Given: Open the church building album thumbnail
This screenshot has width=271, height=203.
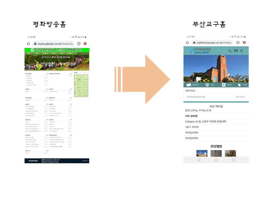Looking at the screenshot, I should [202, 153].
